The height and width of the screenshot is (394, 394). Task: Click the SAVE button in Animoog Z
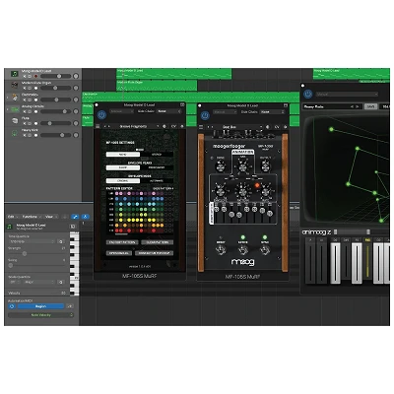pyautogui.click(x=370, y=106)
